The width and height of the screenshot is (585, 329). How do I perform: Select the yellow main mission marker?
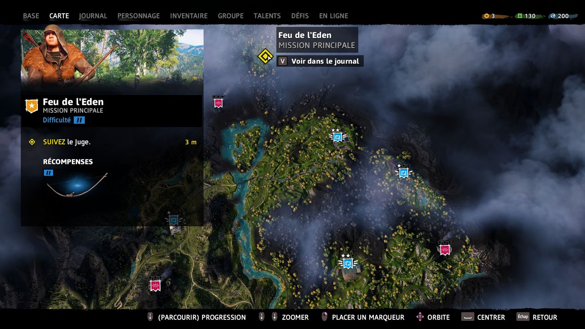266,57
